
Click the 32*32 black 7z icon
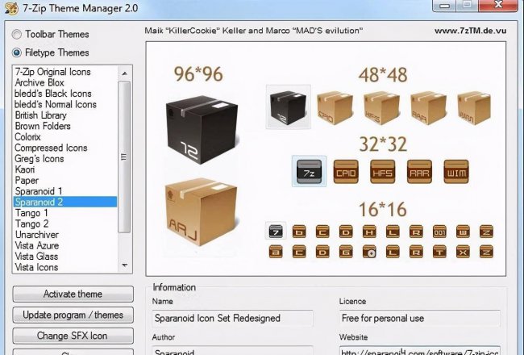pyautogui.click(x=309, y=172)
